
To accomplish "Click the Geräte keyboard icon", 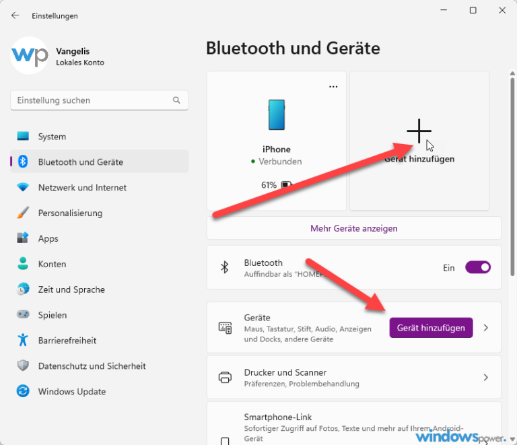I will click(226, 328).
